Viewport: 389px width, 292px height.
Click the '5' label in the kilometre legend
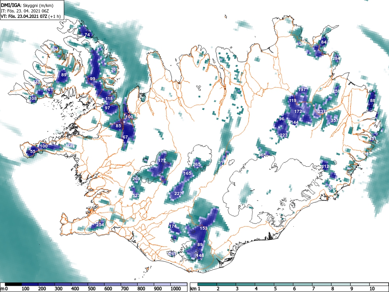(275, 288)
